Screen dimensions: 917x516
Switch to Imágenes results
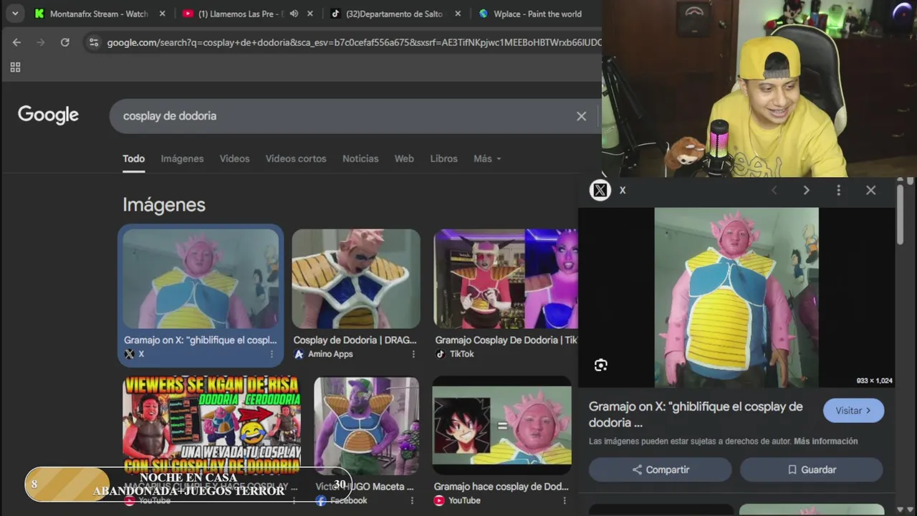(x=182, y=158)
